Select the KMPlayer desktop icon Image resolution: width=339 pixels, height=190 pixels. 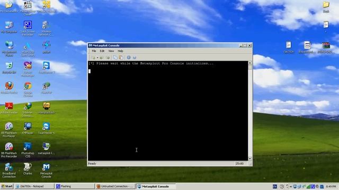tap(28, 128)
